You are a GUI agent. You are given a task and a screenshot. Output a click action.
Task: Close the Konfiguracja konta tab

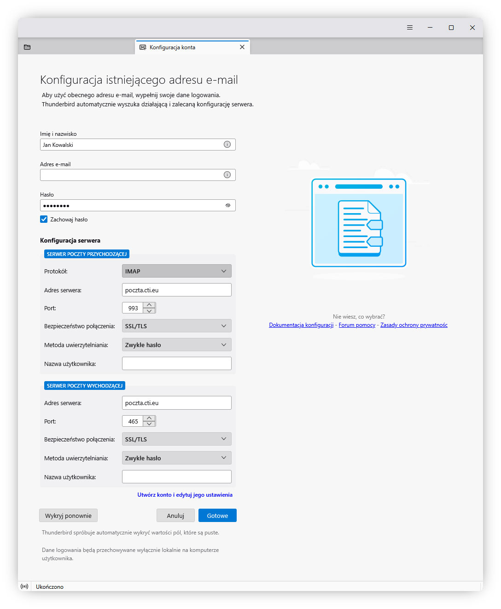click(242, 46)
